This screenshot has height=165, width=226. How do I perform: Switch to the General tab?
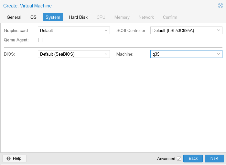(14, 17)
